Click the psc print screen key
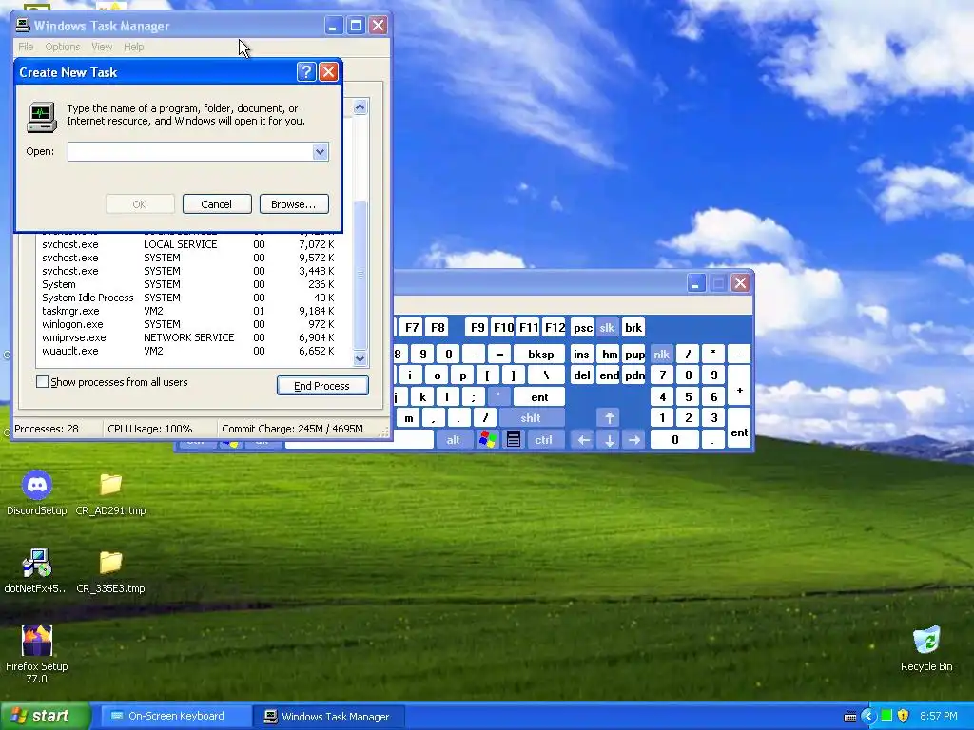 coord(582,327)
